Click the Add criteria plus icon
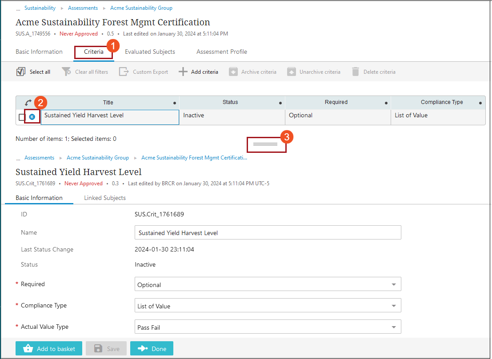Screen dimensions: 492x359 click(x=183, y=72)
